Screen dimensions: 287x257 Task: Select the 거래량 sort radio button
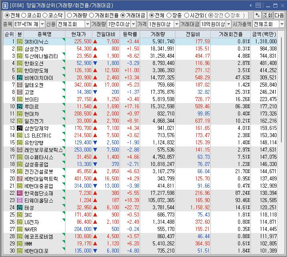click(69, 15)
